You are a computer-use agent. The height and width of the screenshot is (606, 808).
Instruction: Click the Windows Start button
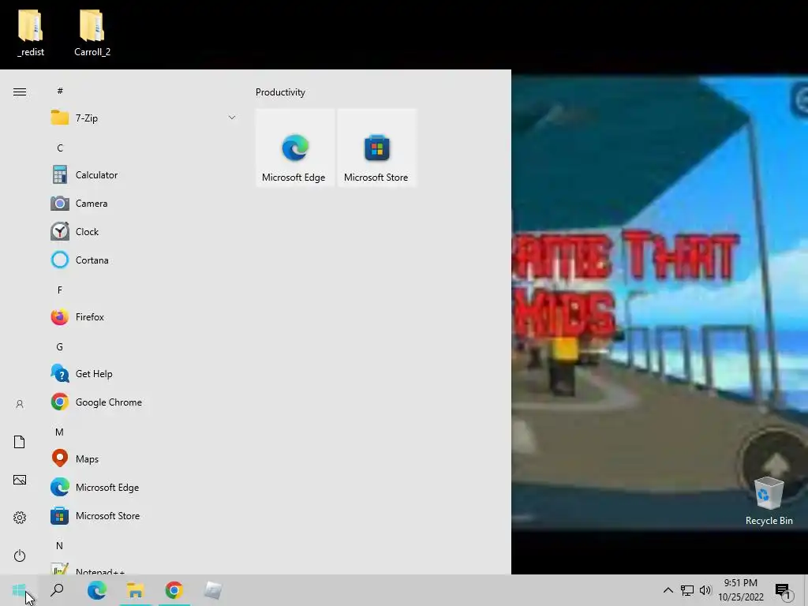(19, 590)
